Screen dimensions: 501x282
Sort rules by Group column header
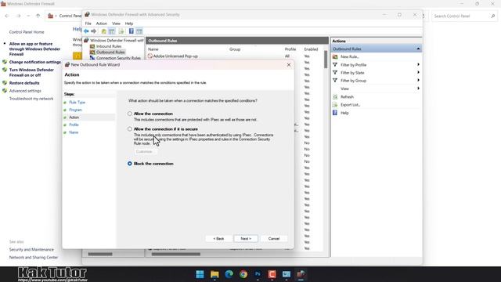point(235,49)
